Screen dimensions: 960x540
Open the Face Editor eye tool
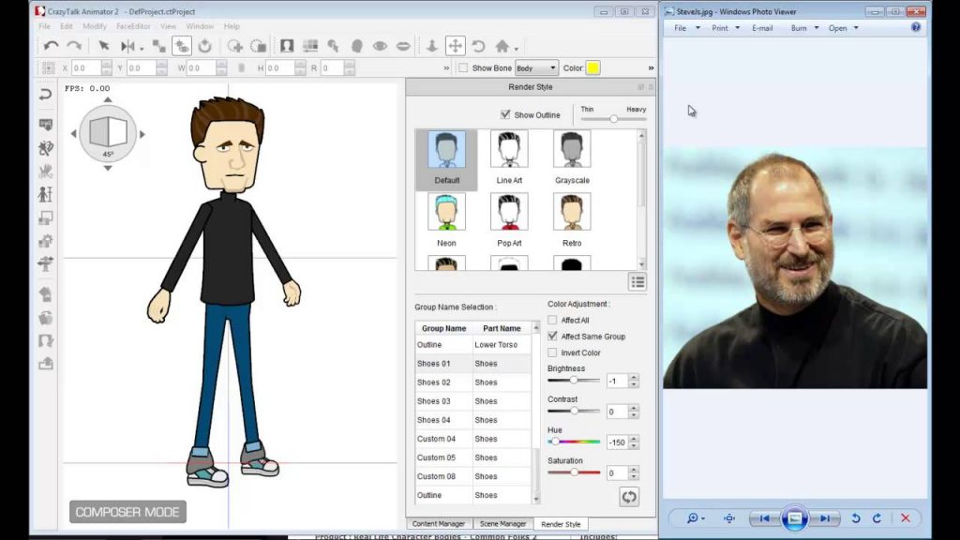(x=379, y=45)
